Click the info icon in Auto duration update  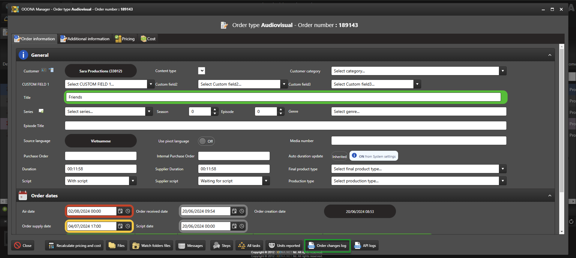(354, 156)
